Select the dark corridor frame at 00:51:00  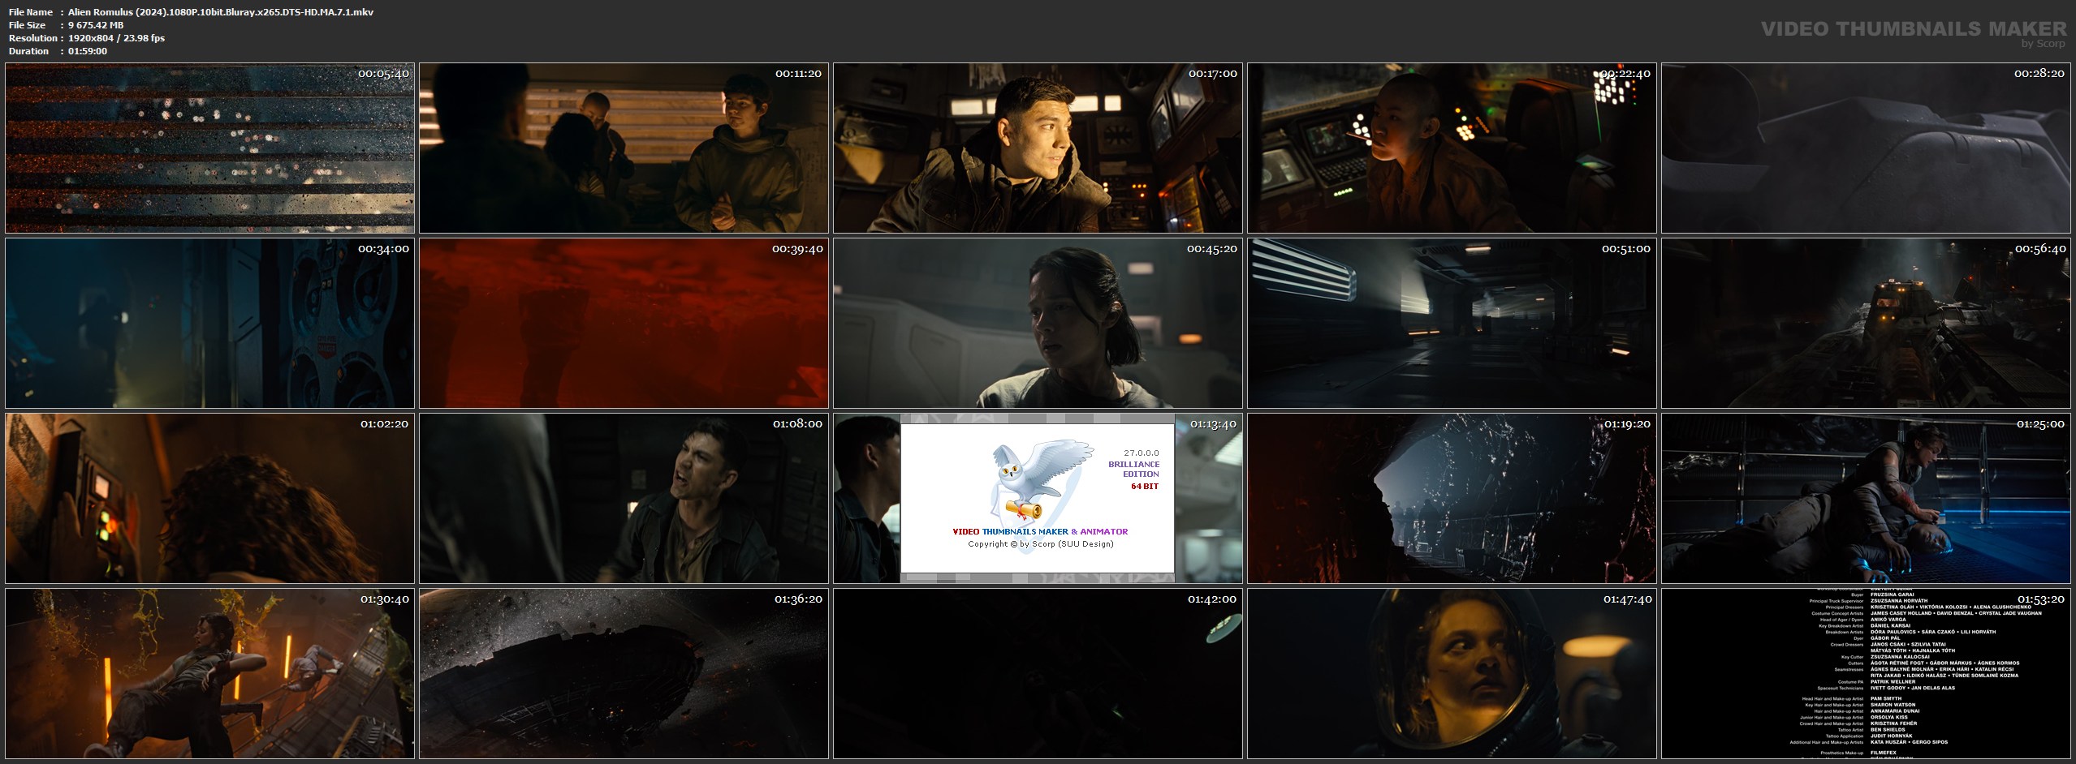(1452, 323)
